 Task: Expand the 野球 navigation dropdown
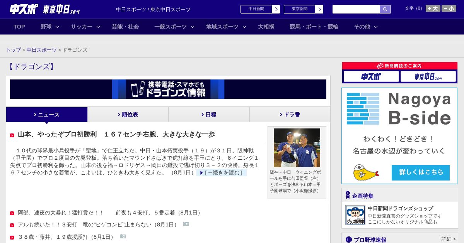50,27
